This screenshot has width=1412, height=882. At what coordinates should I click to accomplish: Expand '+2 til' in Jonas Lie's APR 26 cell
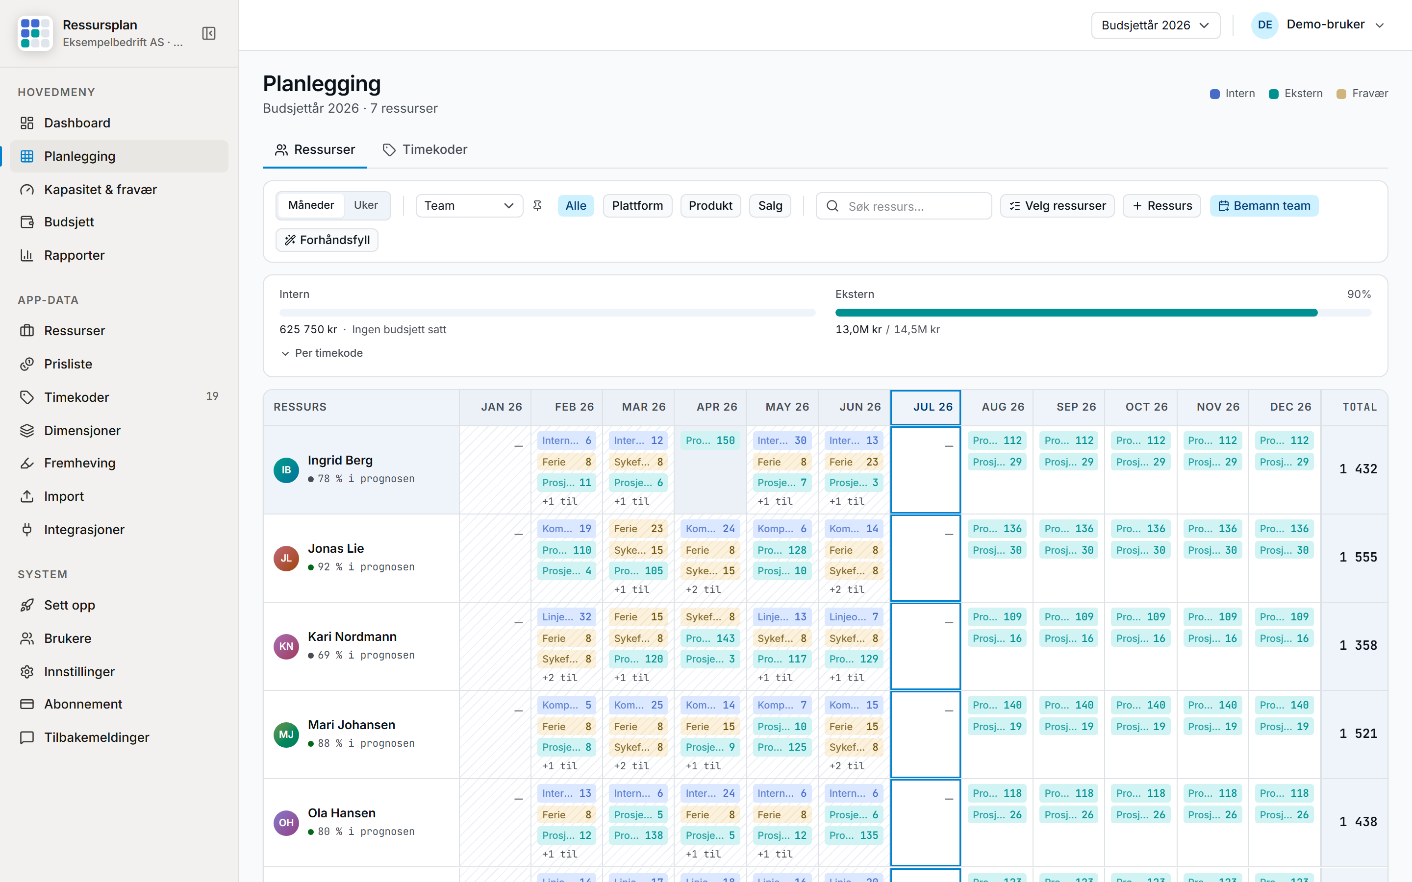(703, 590)
